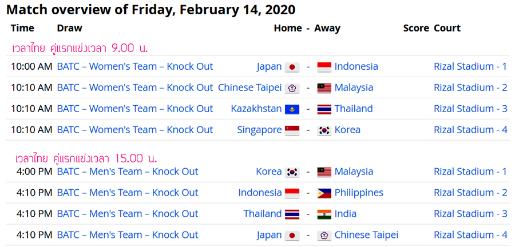Open Men's Team Knock Out draw at 4:00 PM
515x247 pixels.
coord(128,172)
